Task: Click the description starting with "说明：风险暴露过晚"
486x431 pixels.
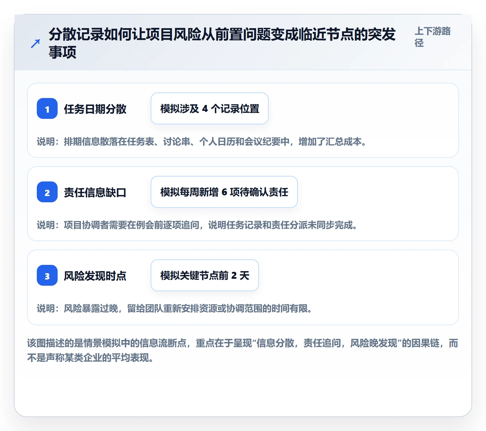Action: click(x=175, y=309)
